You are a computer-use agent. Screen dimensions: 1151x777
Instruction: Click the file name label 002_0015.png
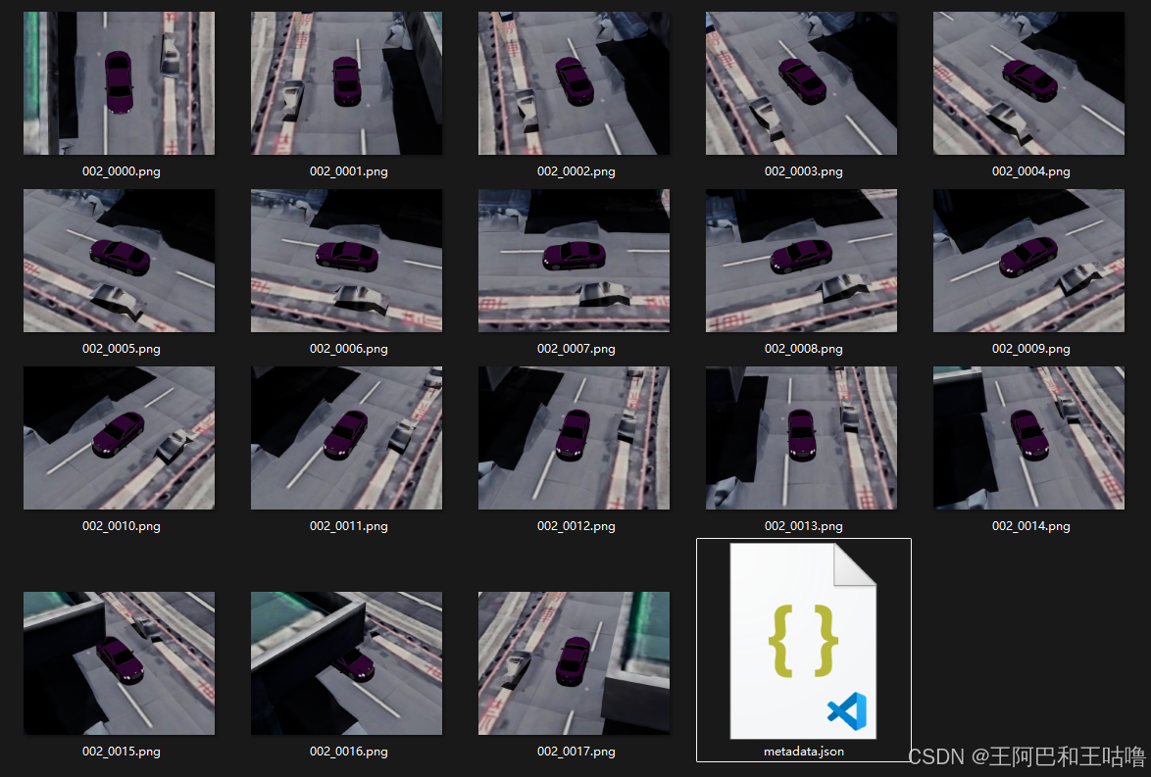click(x=122, y=753)
